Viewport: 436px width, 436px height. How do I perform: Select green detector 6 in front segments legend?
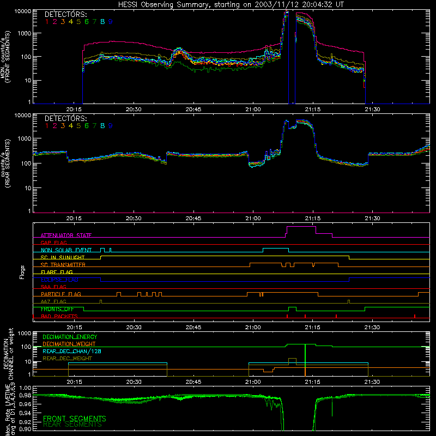pyautogui.click(x=87, y=22)
